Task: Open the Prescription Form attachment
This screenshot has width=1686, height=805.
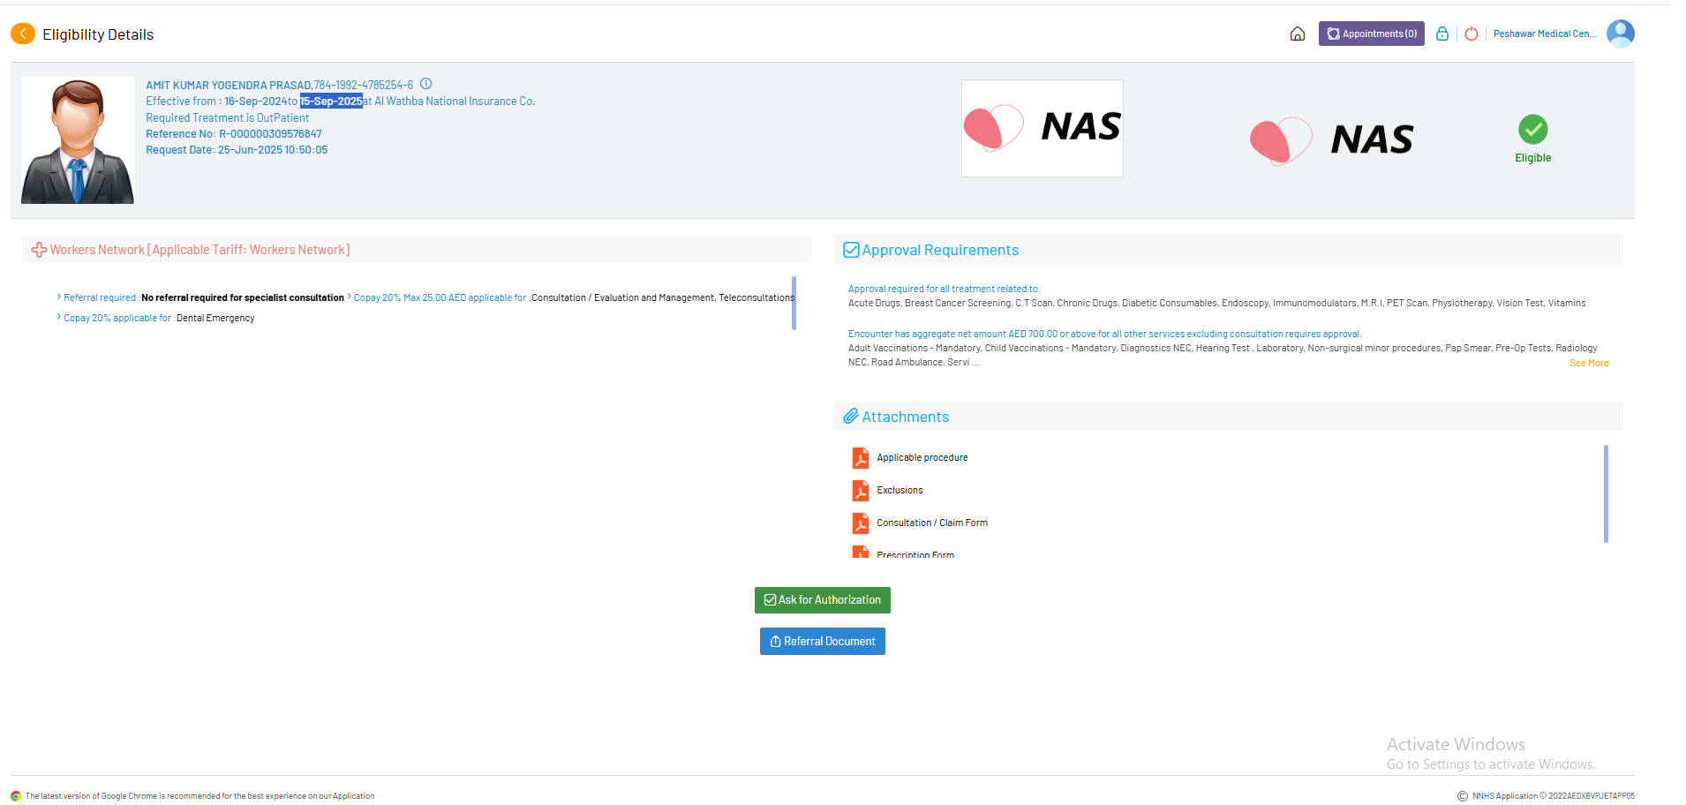Action: tap(915, 554)
